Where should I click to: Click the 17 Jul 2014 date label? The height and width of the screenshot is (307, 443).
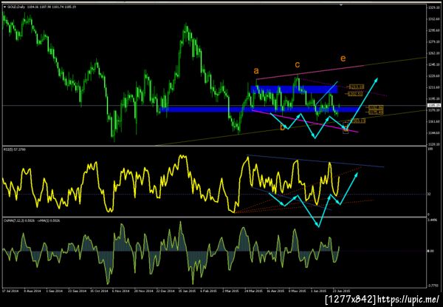coord(9,291)
